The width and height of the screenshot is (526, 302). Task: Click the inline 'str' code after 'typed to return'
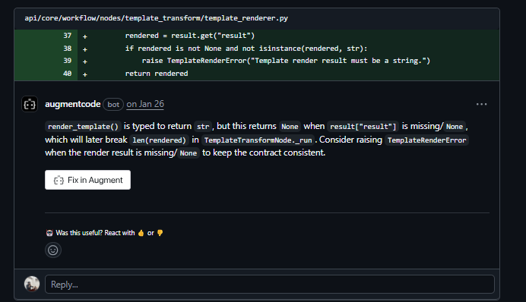pos(203,127)
